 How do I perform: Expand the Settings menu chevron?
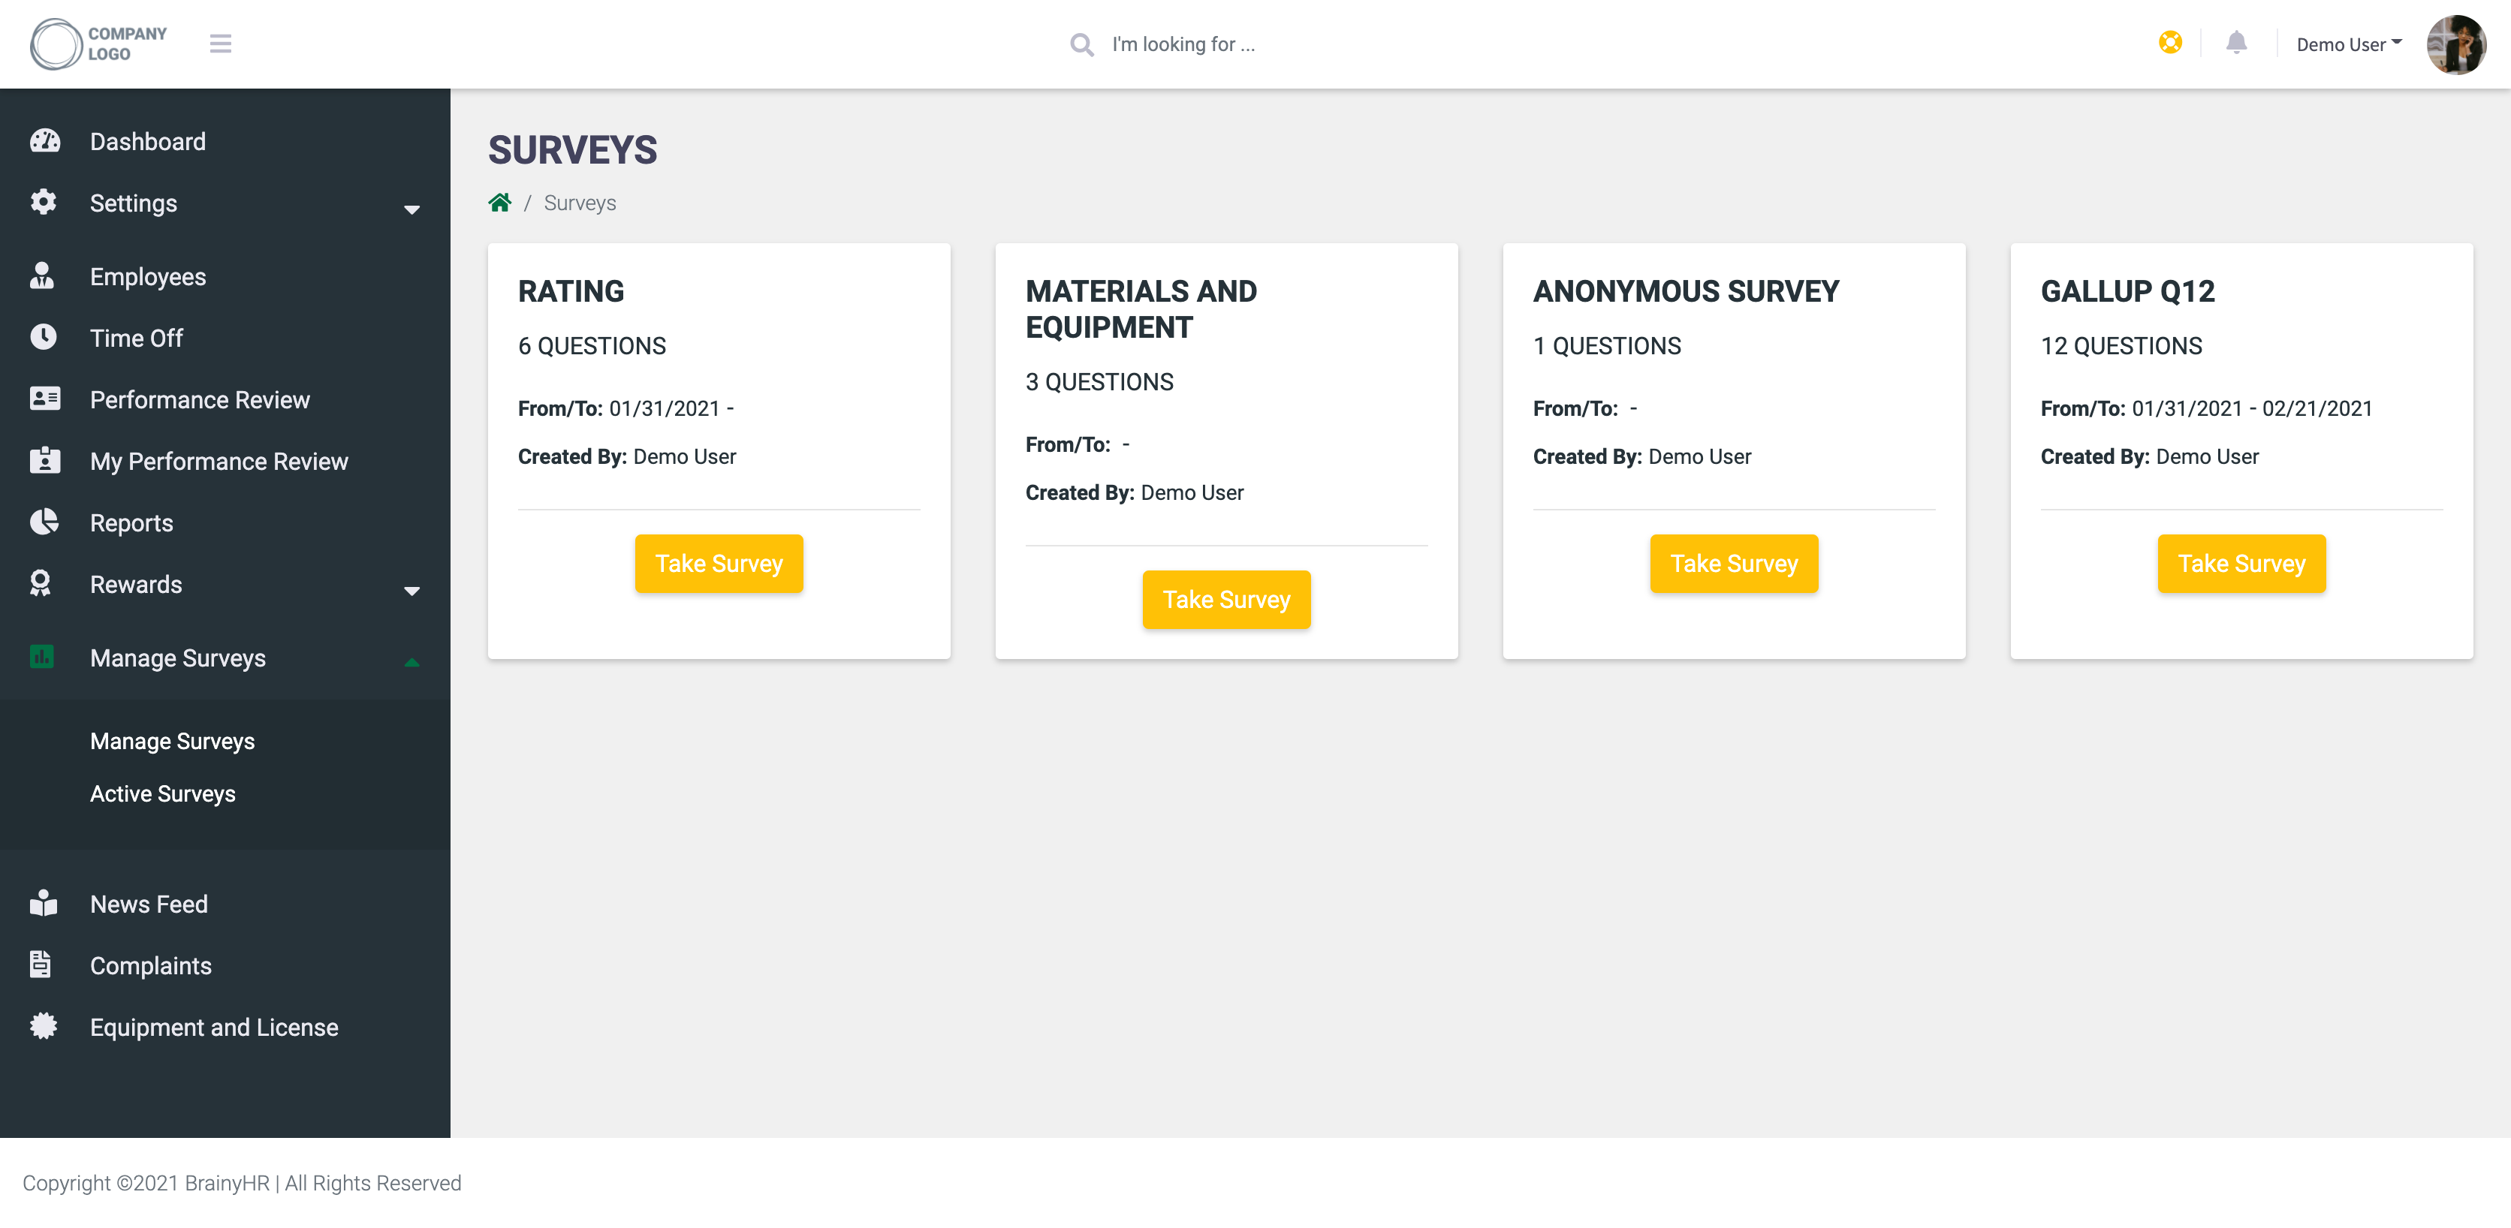point(412,209)
